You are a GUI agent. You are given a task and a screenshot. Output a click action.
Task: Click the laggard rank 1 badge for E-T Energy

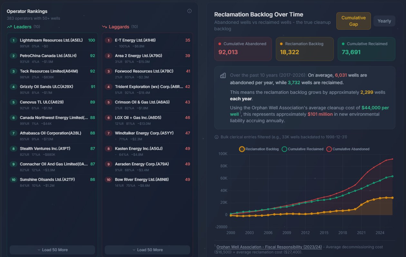pyautogui.click(x=109, y=40)
